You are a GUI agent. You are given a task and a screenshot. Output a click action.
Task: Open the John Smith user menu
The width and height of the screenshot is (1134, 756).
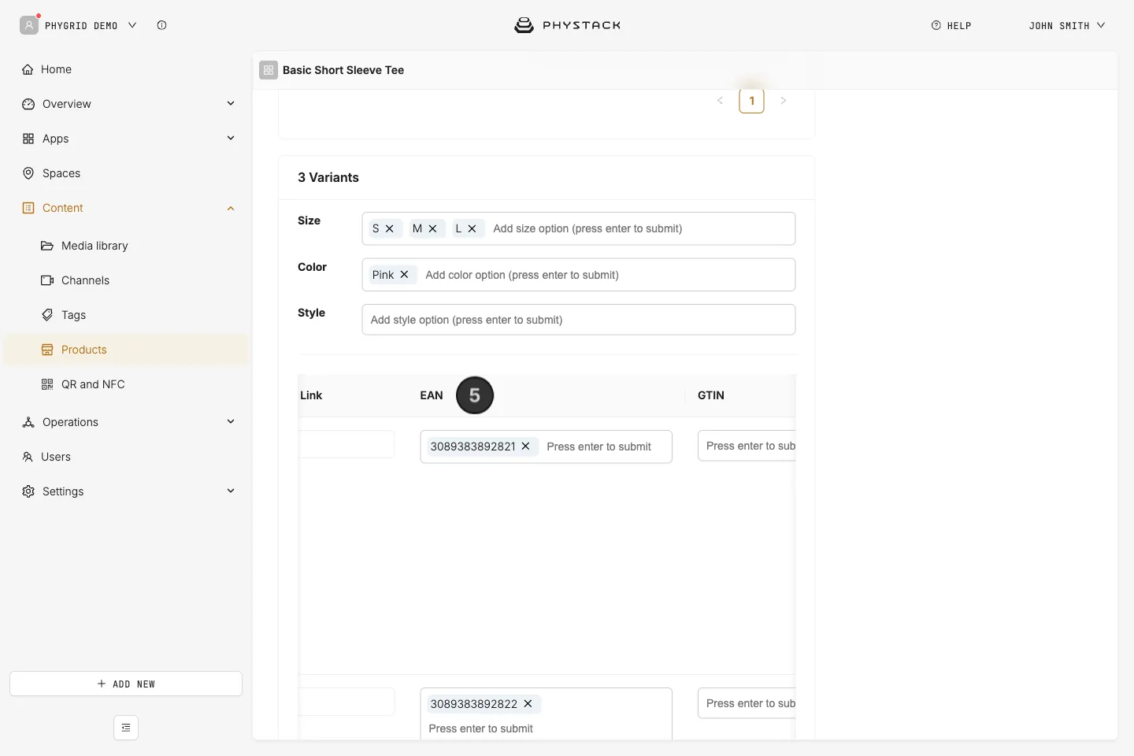point(1067,26)
